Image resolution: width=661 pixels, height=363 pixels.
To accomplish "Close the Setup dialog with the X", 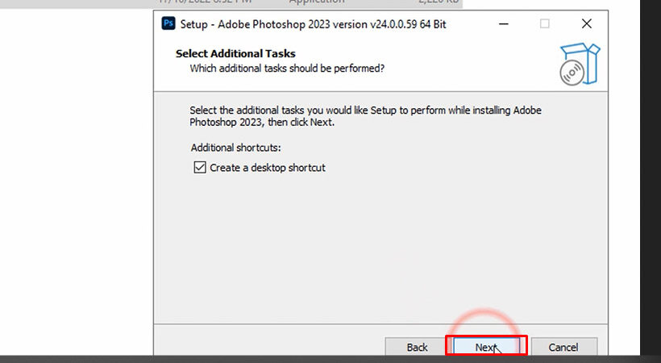I will coord(586,23).
